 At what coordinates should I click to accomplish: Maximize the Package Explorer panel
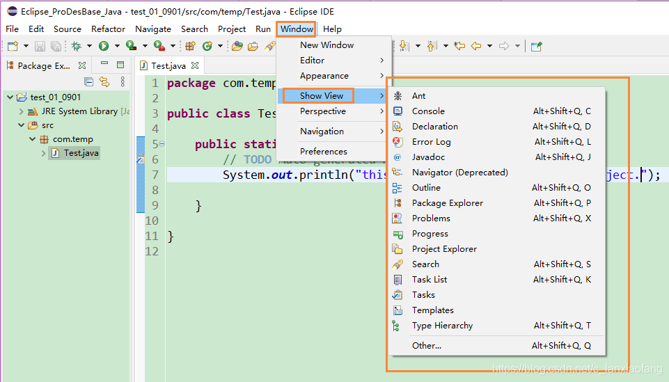tap(120, 65)
